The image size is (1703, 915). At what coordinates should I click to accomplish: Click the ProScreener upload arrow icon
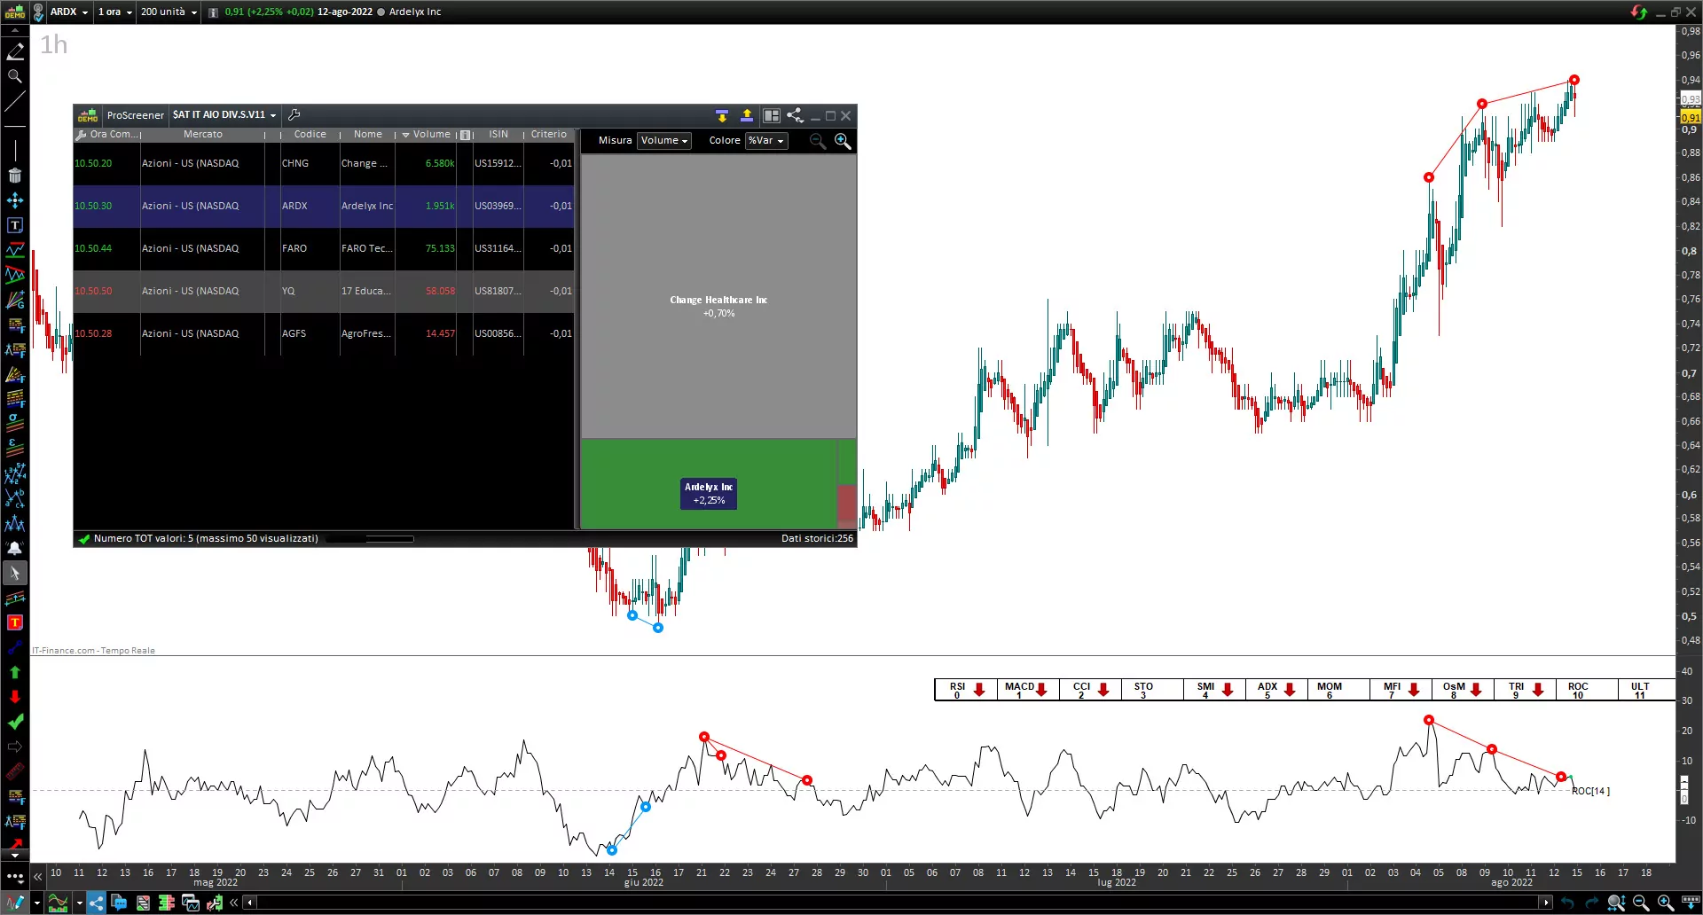[747, 115]
